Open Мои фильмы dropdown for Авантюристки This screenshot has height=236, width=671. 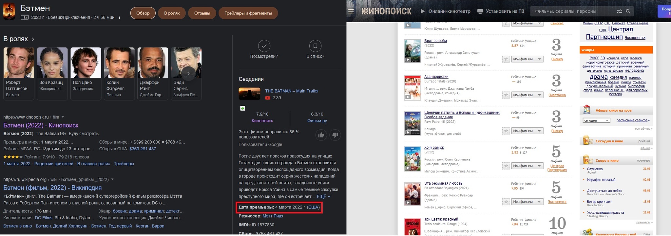pos(527,95)
